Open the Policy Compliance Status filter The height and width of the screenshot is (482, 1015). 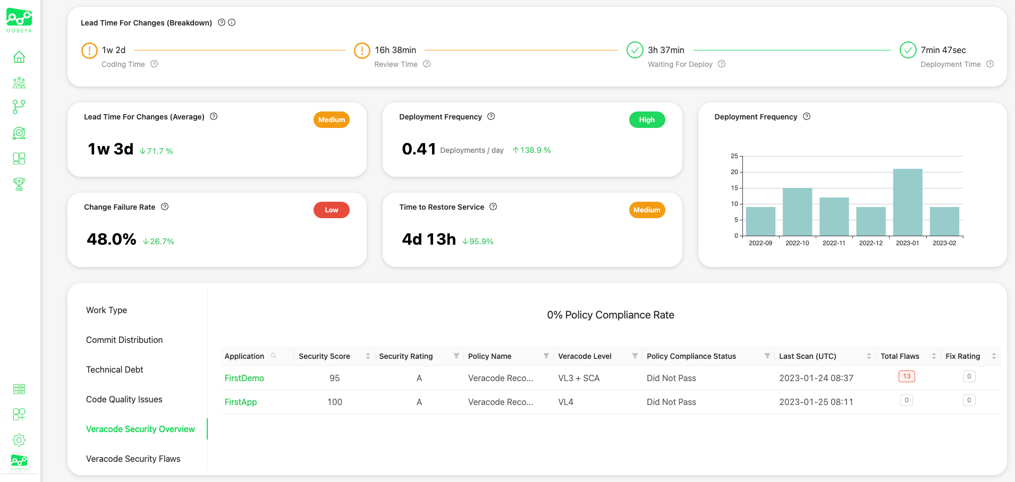767,356
